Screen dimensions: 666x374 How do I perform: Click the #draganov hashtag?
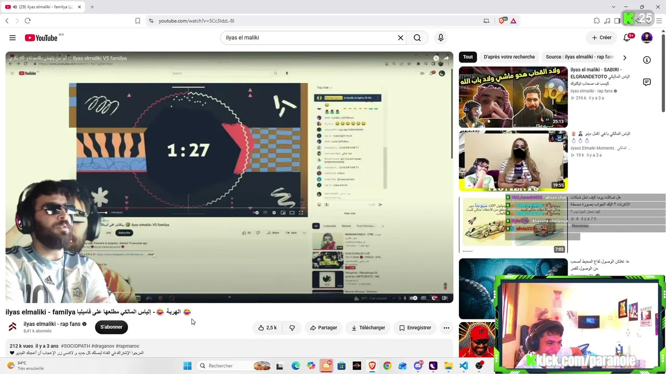[x=103, y=346]
